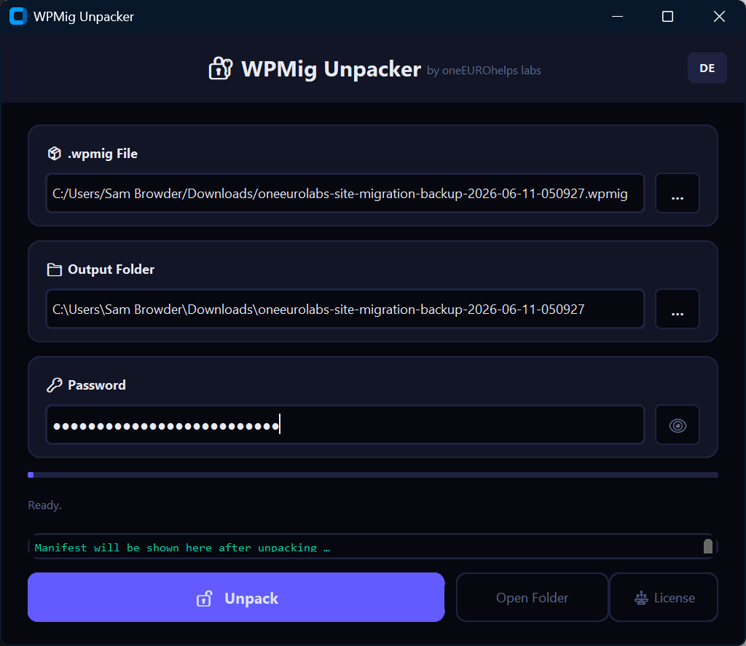Focus the Output Folder path field
Screen dimensions: 746x646
345,310
